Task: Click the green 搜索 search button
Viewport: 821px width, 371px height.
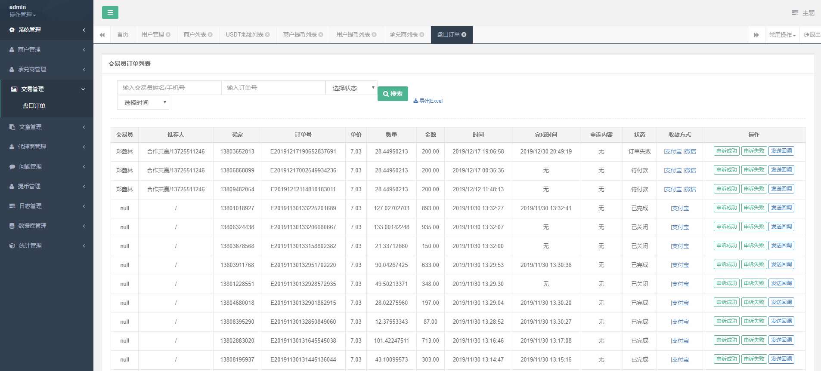Action: pyautogui.click(x=393, y=94)
